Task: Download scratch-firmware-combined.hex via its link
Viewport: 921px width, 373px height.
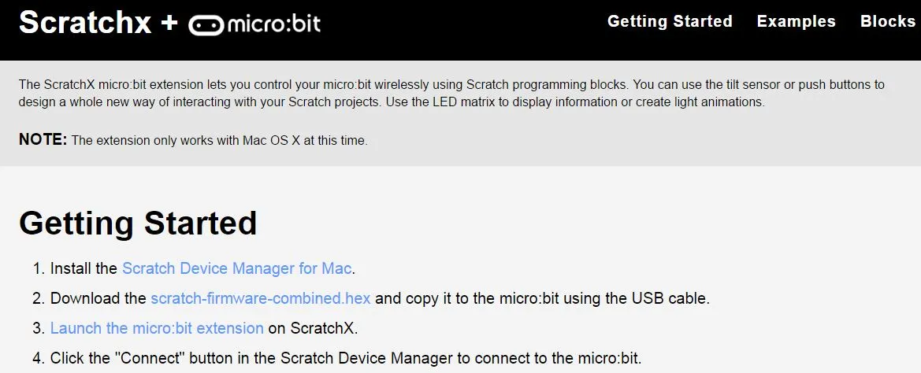Action: [x=260, y=298]
